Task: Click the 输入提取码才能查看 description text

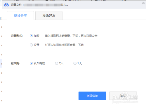Action: click(x=71, y=36)
